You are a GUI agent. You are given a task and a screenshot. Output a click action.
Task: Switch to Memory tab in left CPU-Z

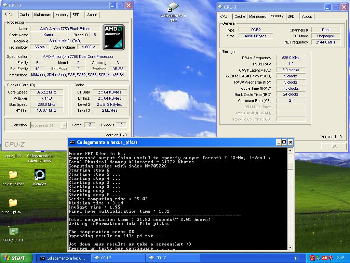pyautogui.click(x=62, y=15)
